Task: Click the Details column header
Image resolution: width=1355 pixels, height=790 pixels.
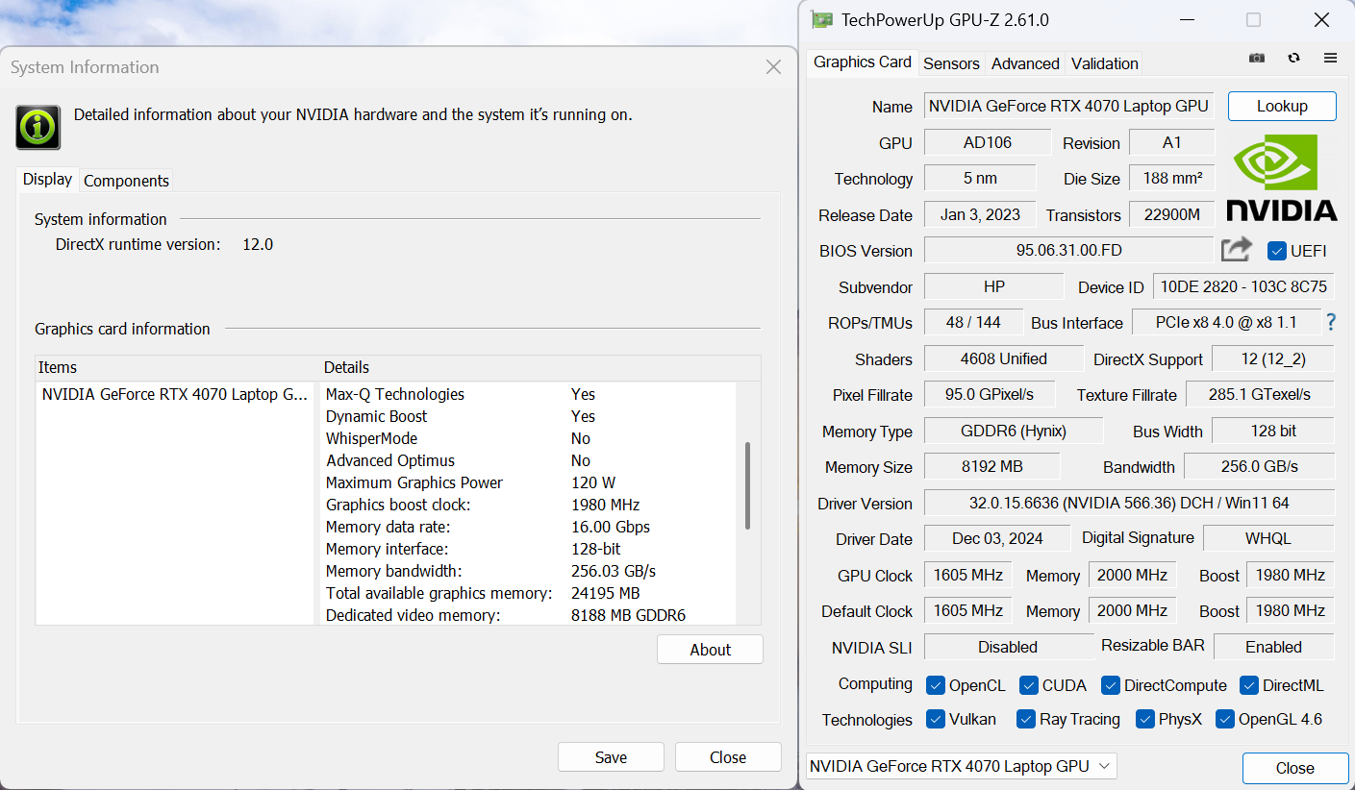Action: click(540, 367)
